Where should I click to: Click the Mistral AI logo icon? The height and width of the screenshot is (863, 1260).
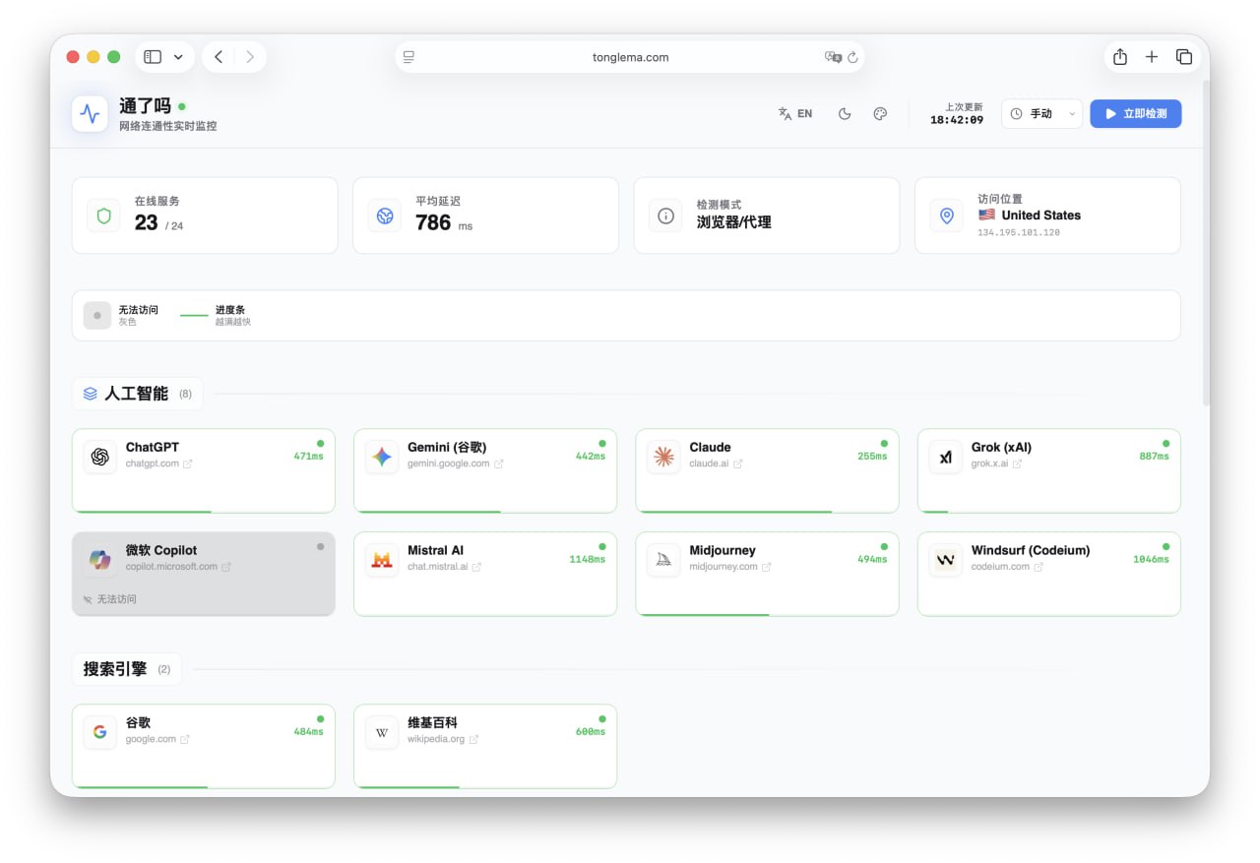click(382, 560)
